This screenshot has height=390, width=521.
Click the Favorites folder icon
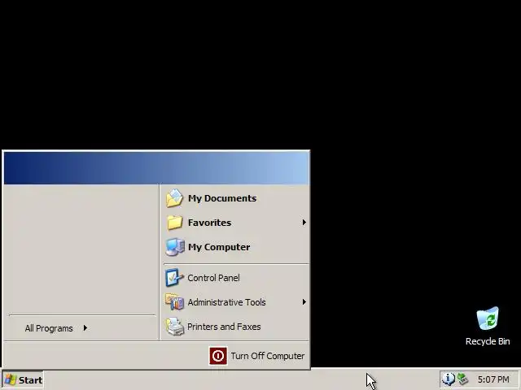[x=174, y=223]
